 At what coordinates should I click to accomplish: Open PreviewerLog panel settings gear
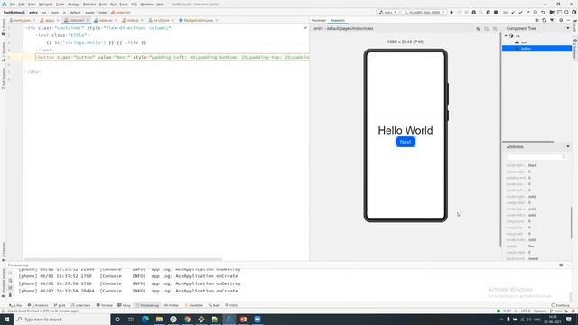561,265
